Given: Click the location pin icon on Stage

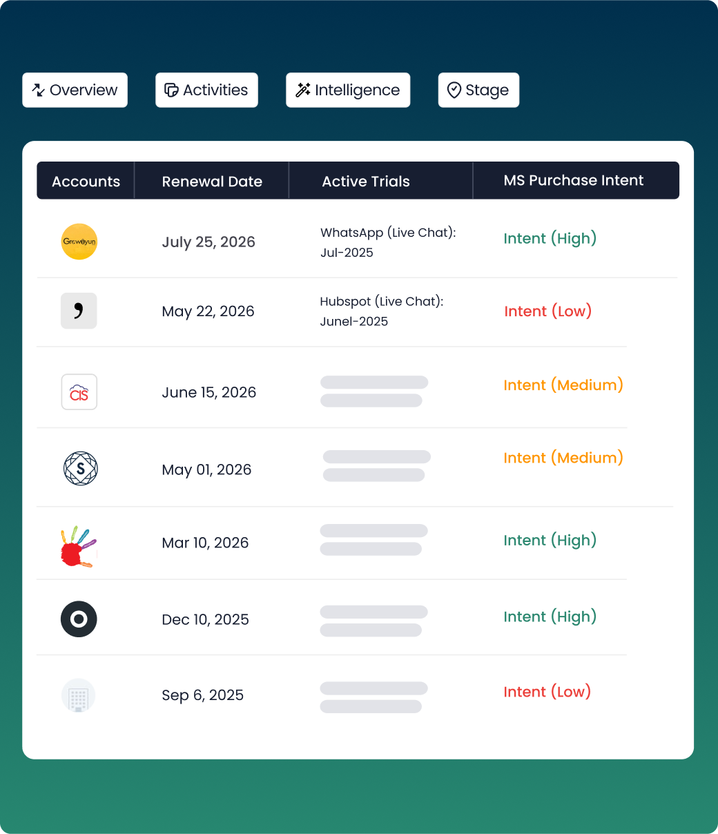Looking at the screenshot, I should coord(454,90).
